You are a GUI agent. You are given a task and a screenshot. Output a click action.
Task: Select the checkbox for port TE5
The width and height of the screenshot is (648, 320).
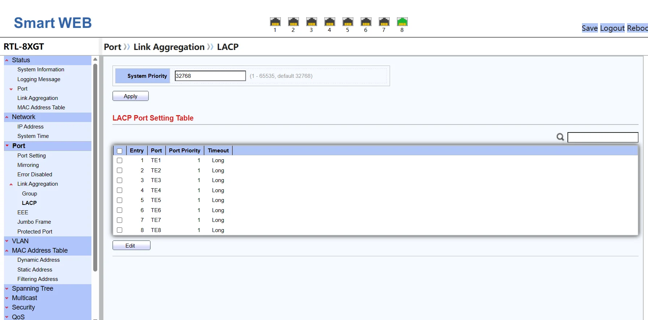pos(120,200)
